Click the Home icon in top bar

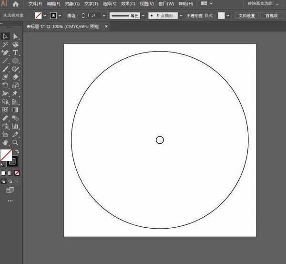pyautogui.click(x=16, y=4)
